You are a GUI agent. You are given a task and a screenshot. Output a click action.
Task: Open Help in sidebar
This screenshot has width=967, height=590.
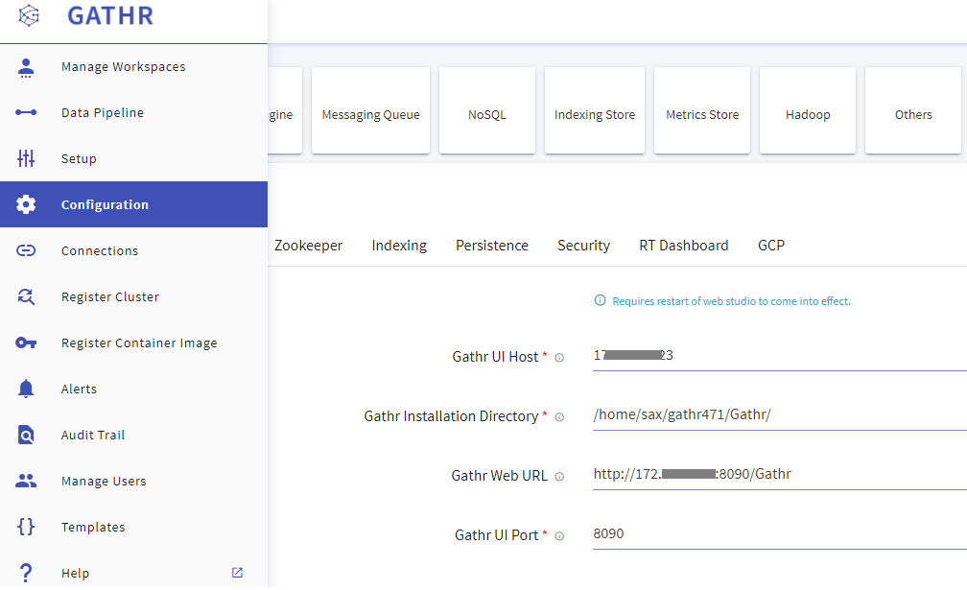(x=134, y=573)
